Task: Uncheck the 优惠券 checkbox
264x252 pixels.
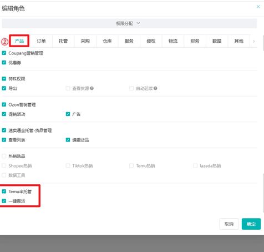Action: click(4, 63)
